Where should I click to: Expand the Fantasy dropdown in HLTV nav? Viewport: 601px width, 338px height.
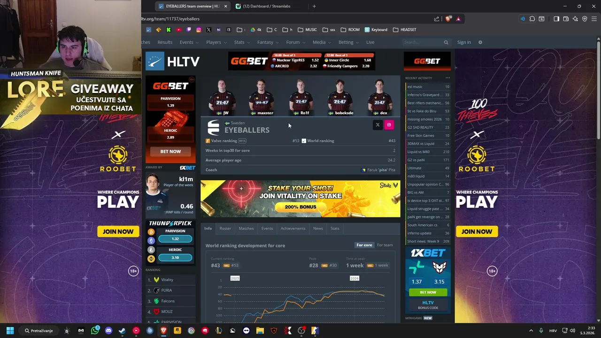click(x=267, y=42)
